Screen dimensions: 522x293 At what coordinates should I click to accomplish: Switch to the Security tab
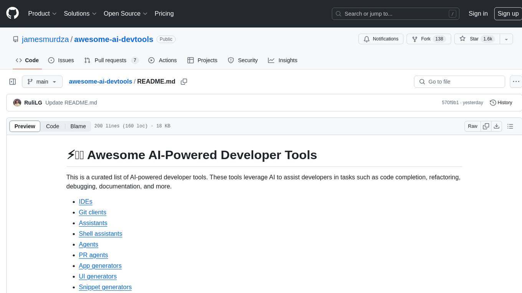point(243,60)
